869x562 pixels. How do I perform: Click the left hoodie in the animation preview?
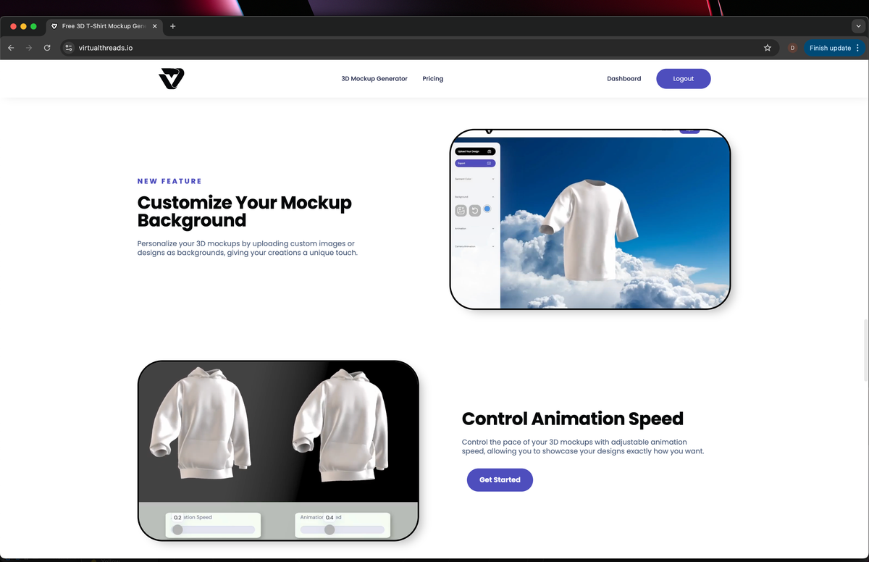pos(202,422)
